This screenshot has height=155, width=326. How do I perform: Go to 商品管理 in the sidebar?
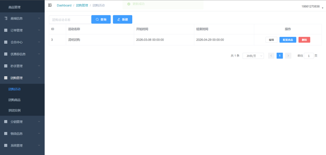click(14, 7)
